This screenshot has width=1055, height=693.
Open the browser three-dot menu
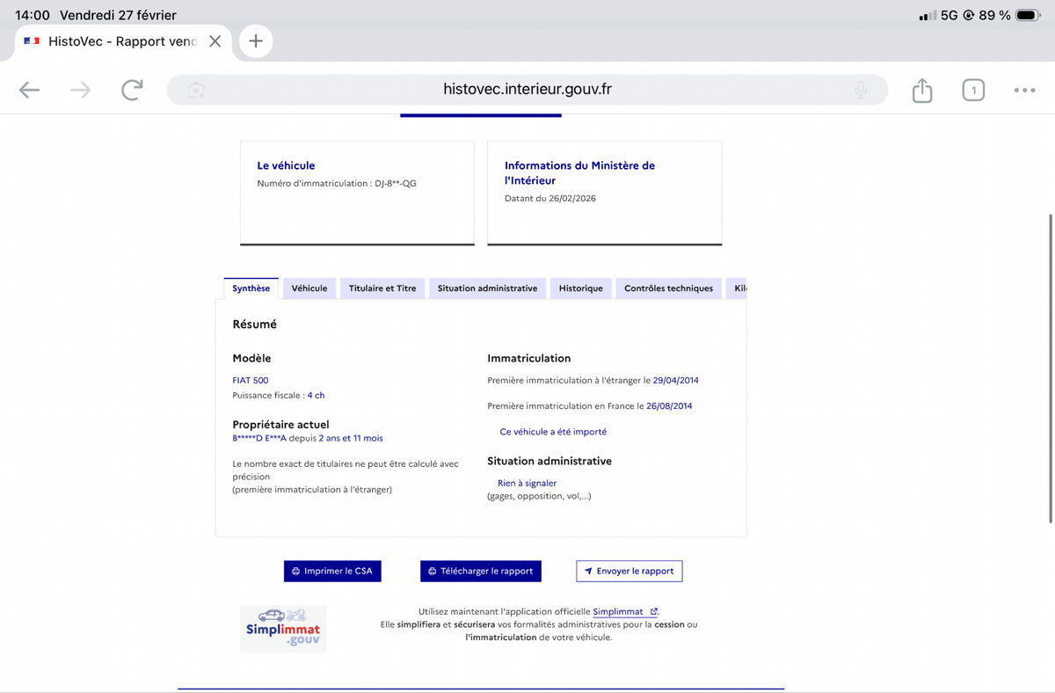click(x=1024, y=90)
